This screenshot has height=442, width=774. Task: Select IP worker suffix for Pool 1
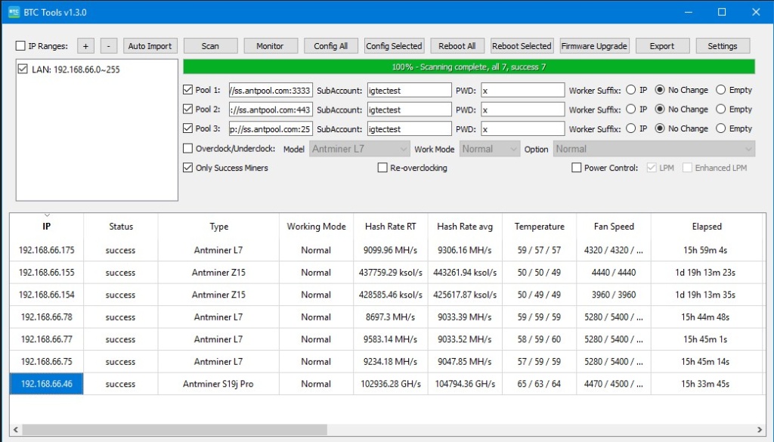631,90
